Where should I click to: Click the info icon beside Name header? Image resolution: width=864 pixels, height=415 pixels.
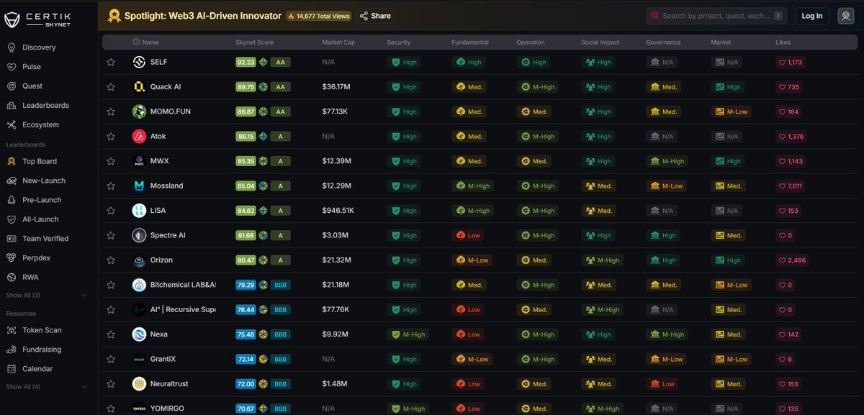137,42
